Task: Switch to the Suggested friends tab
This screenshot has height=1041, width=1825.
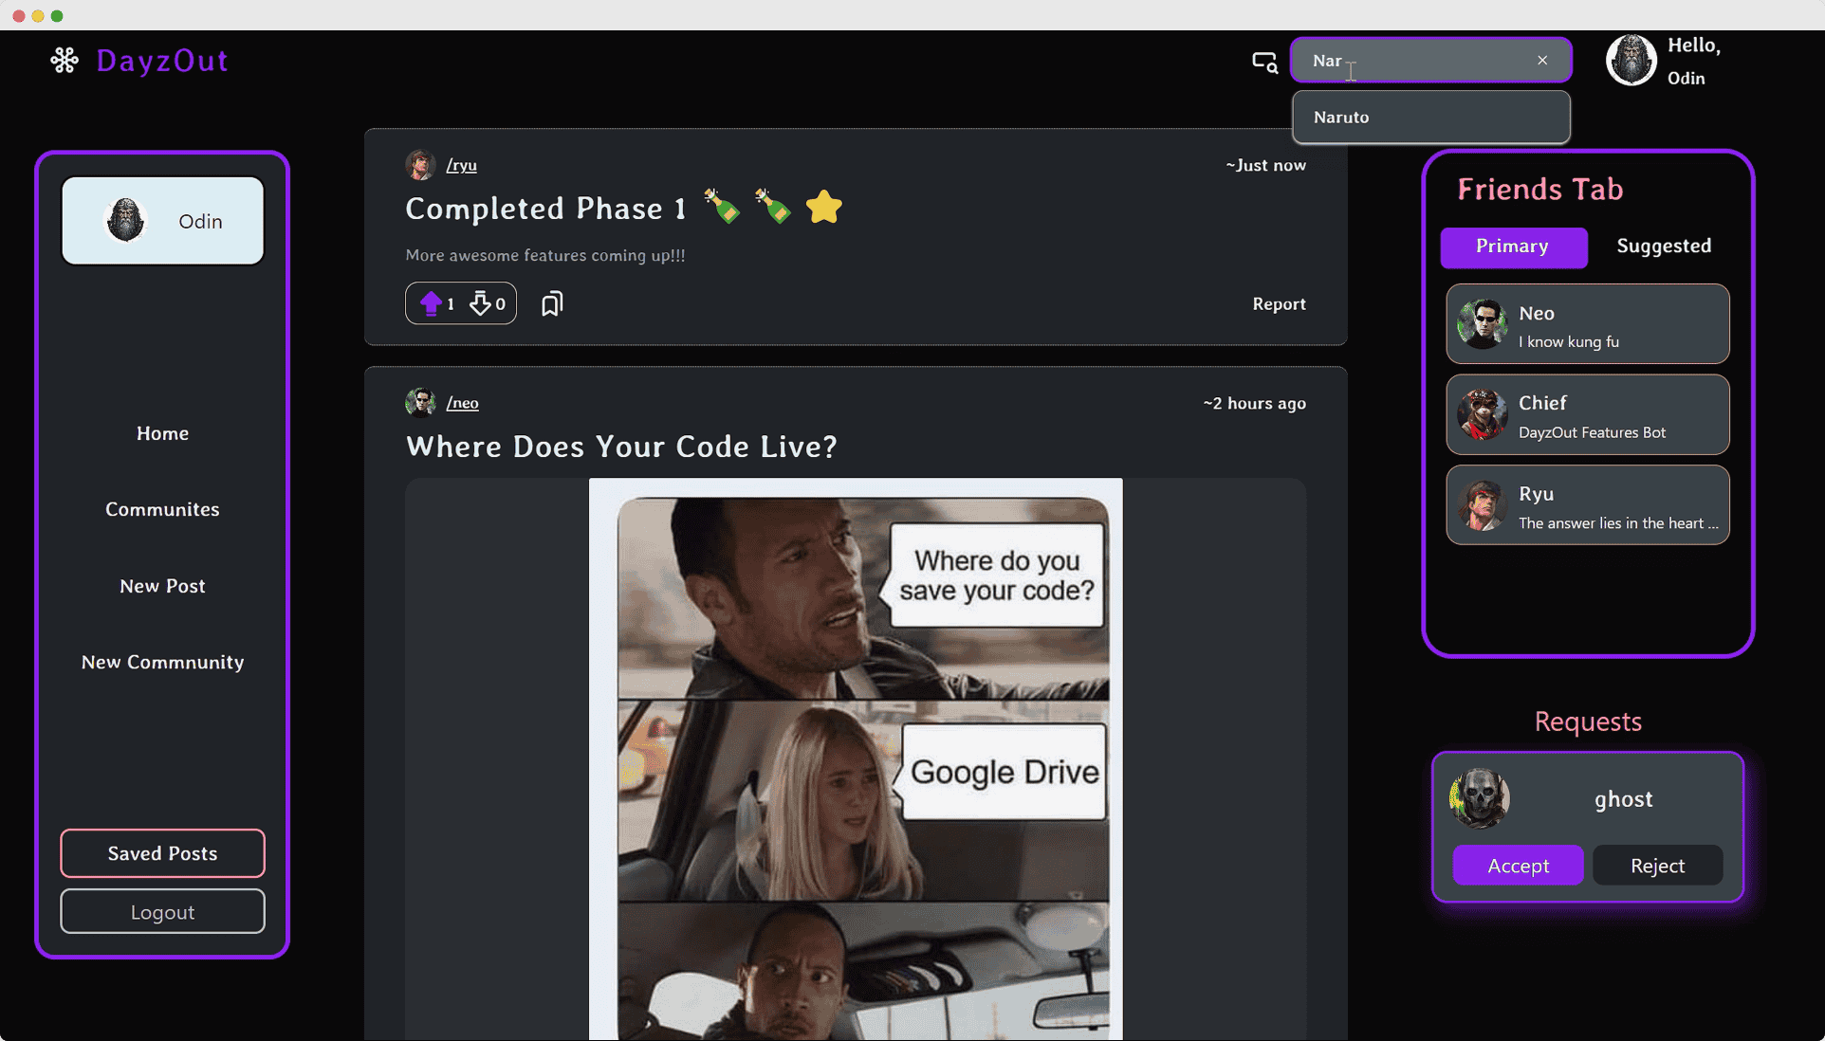Action: pyautogui.click(x=1664, y=247)
